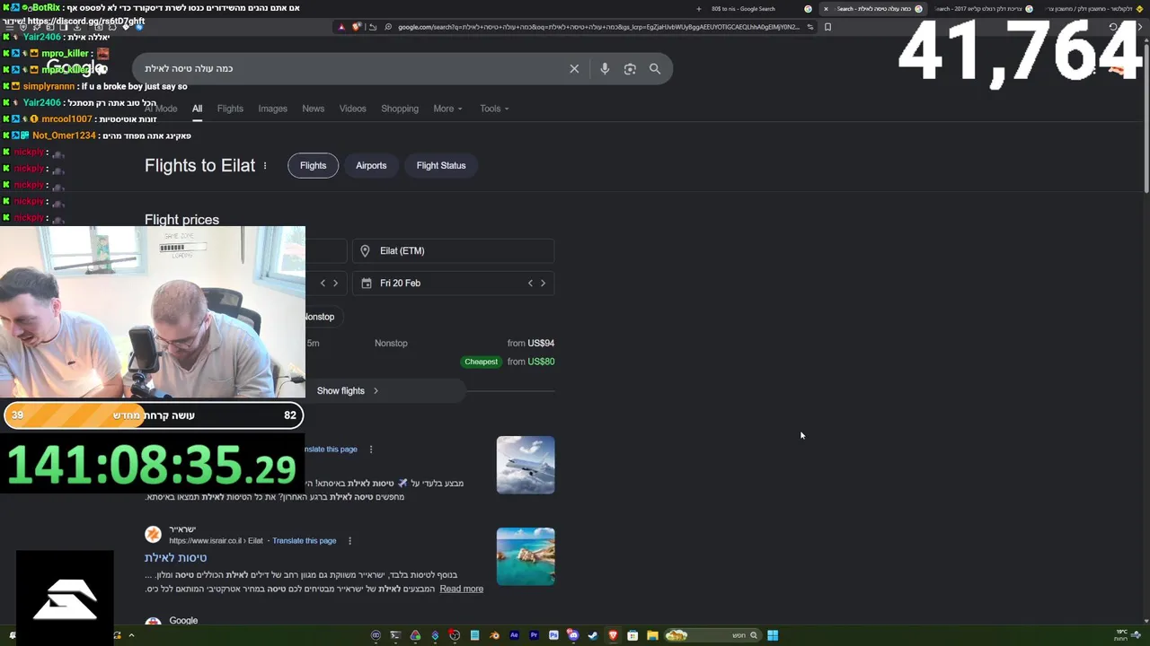Step departure date back with previous arrow
This screenshot has height=646, width=1150.
point(323,284)
